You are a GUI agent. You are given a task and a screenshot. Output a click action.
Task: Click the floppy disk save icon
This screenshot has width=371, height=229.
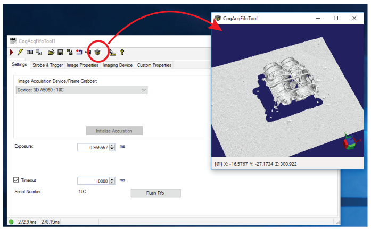coord(61,53)
